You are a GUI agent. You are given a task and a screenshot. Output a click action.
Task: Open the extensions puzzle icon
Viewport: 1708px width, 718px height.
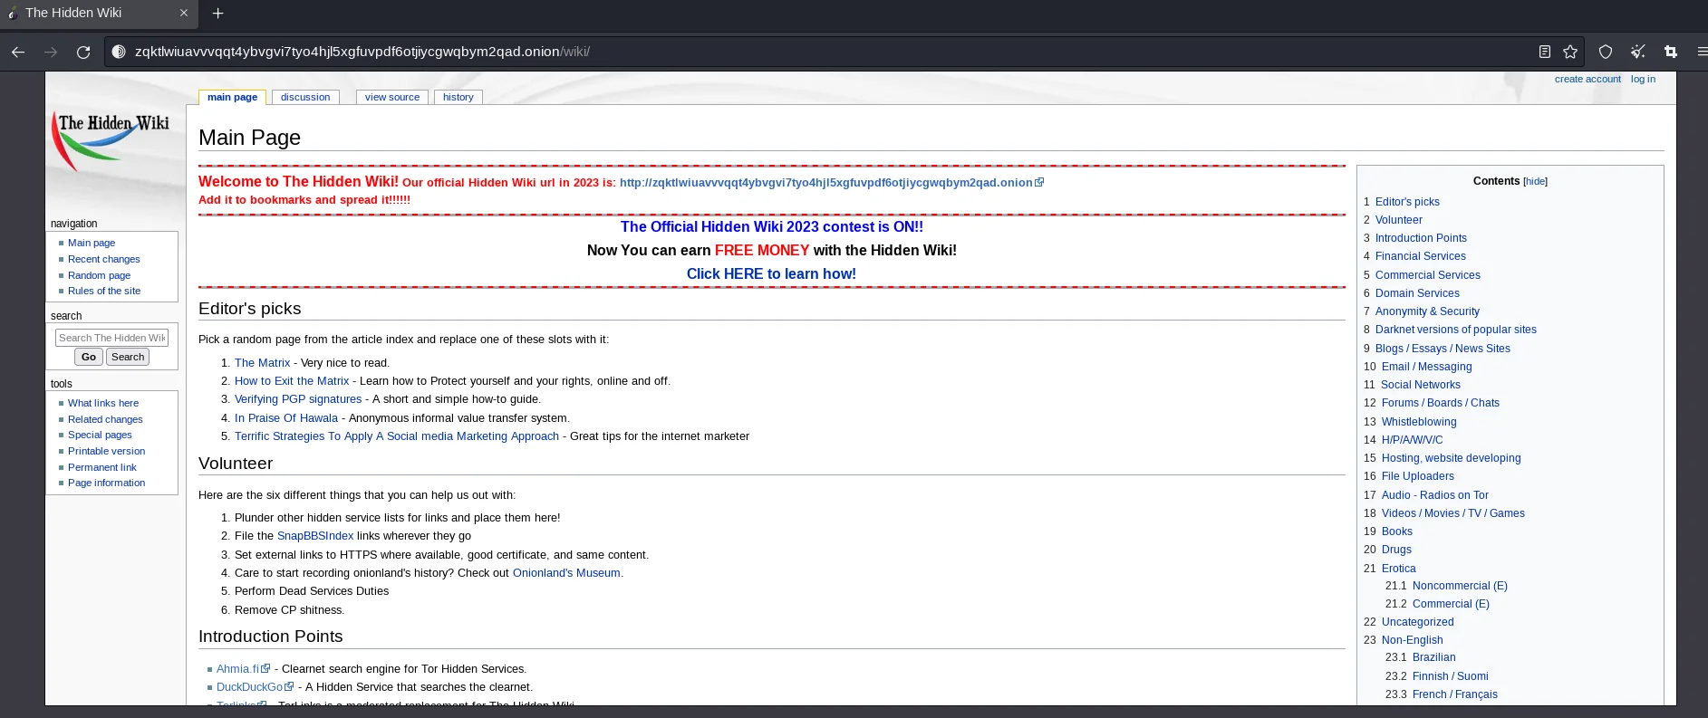click(1671, 52)
